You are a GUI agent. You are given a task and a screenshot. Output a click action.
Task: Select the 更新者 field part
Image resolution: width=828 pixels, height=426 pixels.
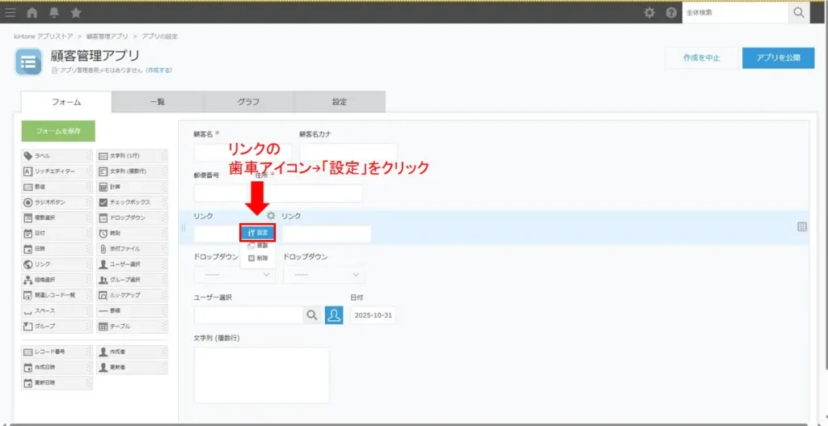(133, 367)
